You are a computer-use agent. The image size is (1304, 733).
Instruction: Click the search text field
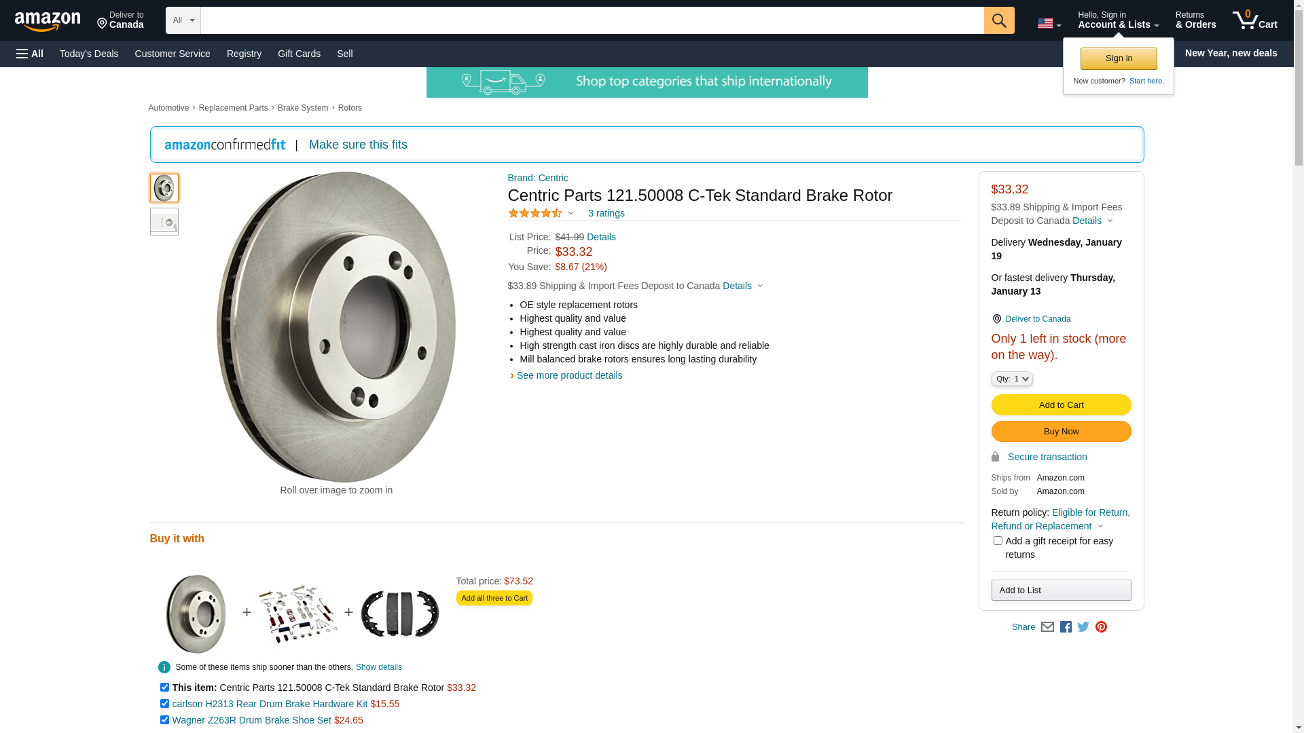click(592, 20)
